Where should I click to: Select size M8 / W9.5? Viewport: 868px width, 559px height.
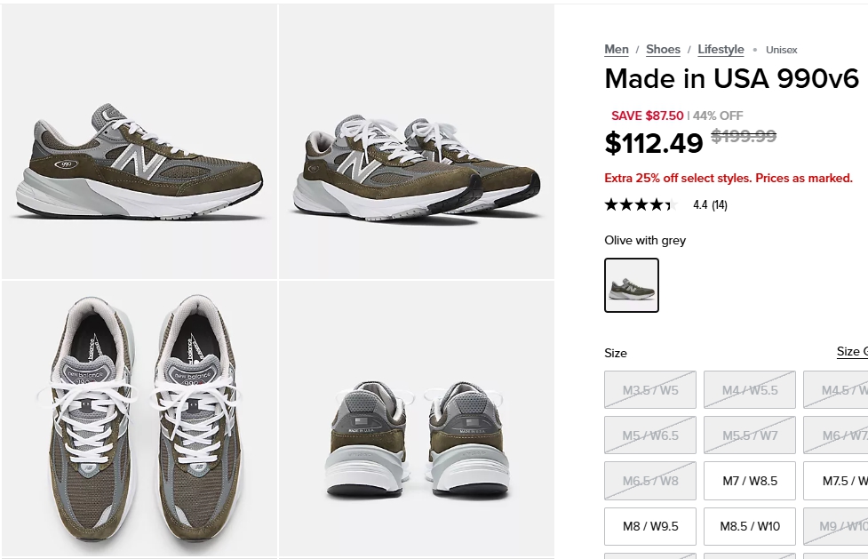pos(649,526)
